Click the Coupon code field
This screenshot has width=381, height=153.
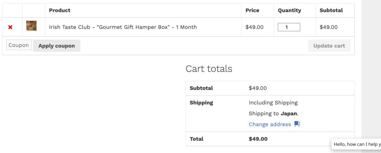click(x=19, y=45)
